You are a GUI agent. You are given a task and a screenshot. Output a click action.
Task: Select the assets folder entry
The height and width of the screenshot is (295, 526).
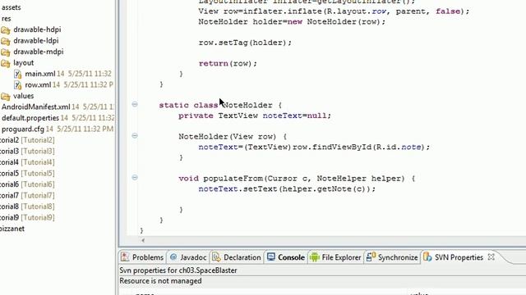(11, 7)
